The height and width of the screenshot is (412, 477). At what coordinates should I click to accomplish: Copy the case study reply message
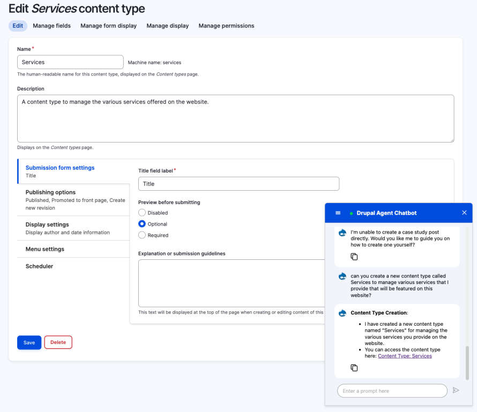(354, 257)
